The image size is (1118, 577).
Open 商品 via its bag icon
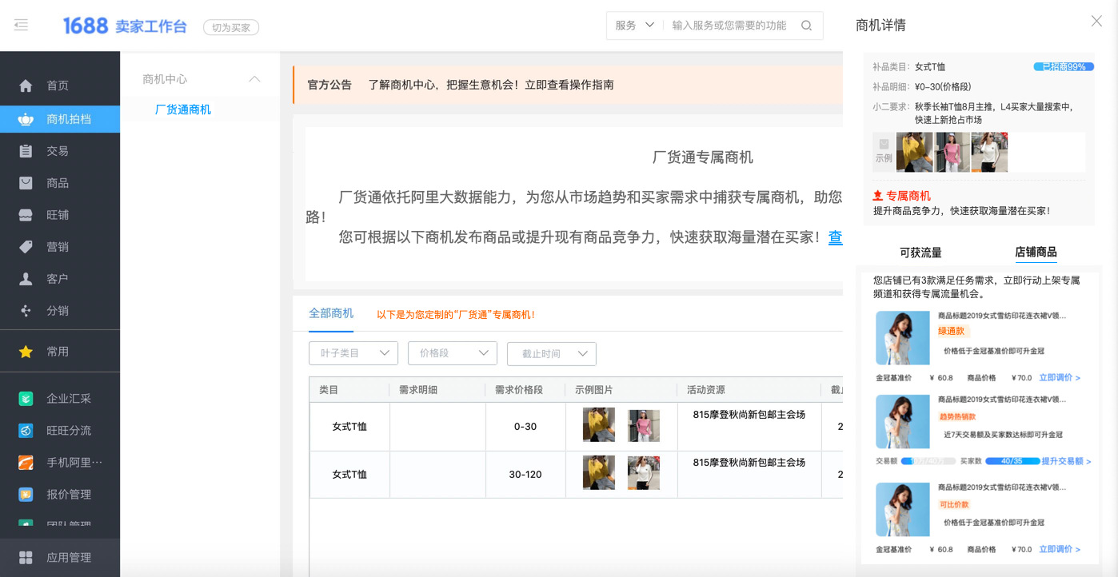pyautogui.click(x=26, y=183)
